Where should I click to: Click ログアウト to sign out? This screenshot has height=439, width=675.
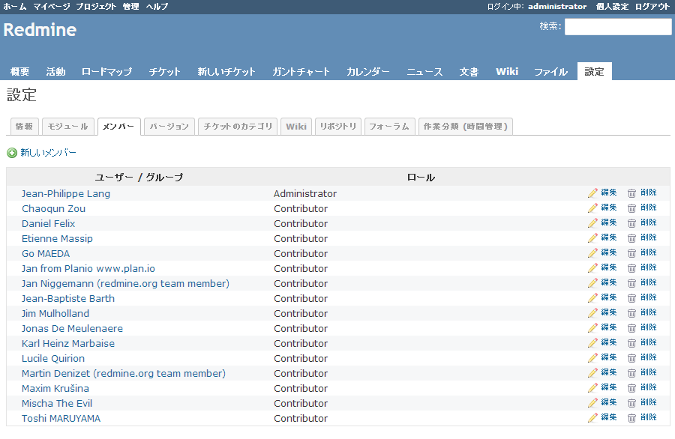(652, 7)
